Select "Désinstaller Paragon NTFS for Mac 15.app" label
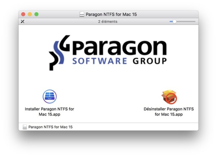The image size is (217, 157). tap(169, 112)
